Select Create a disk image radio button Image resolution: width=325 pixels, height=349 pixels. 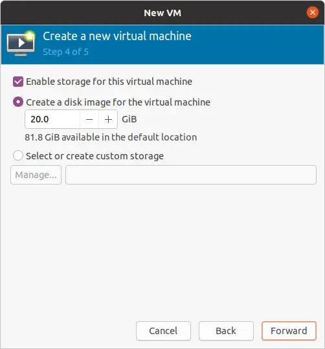tap(18, 102)
